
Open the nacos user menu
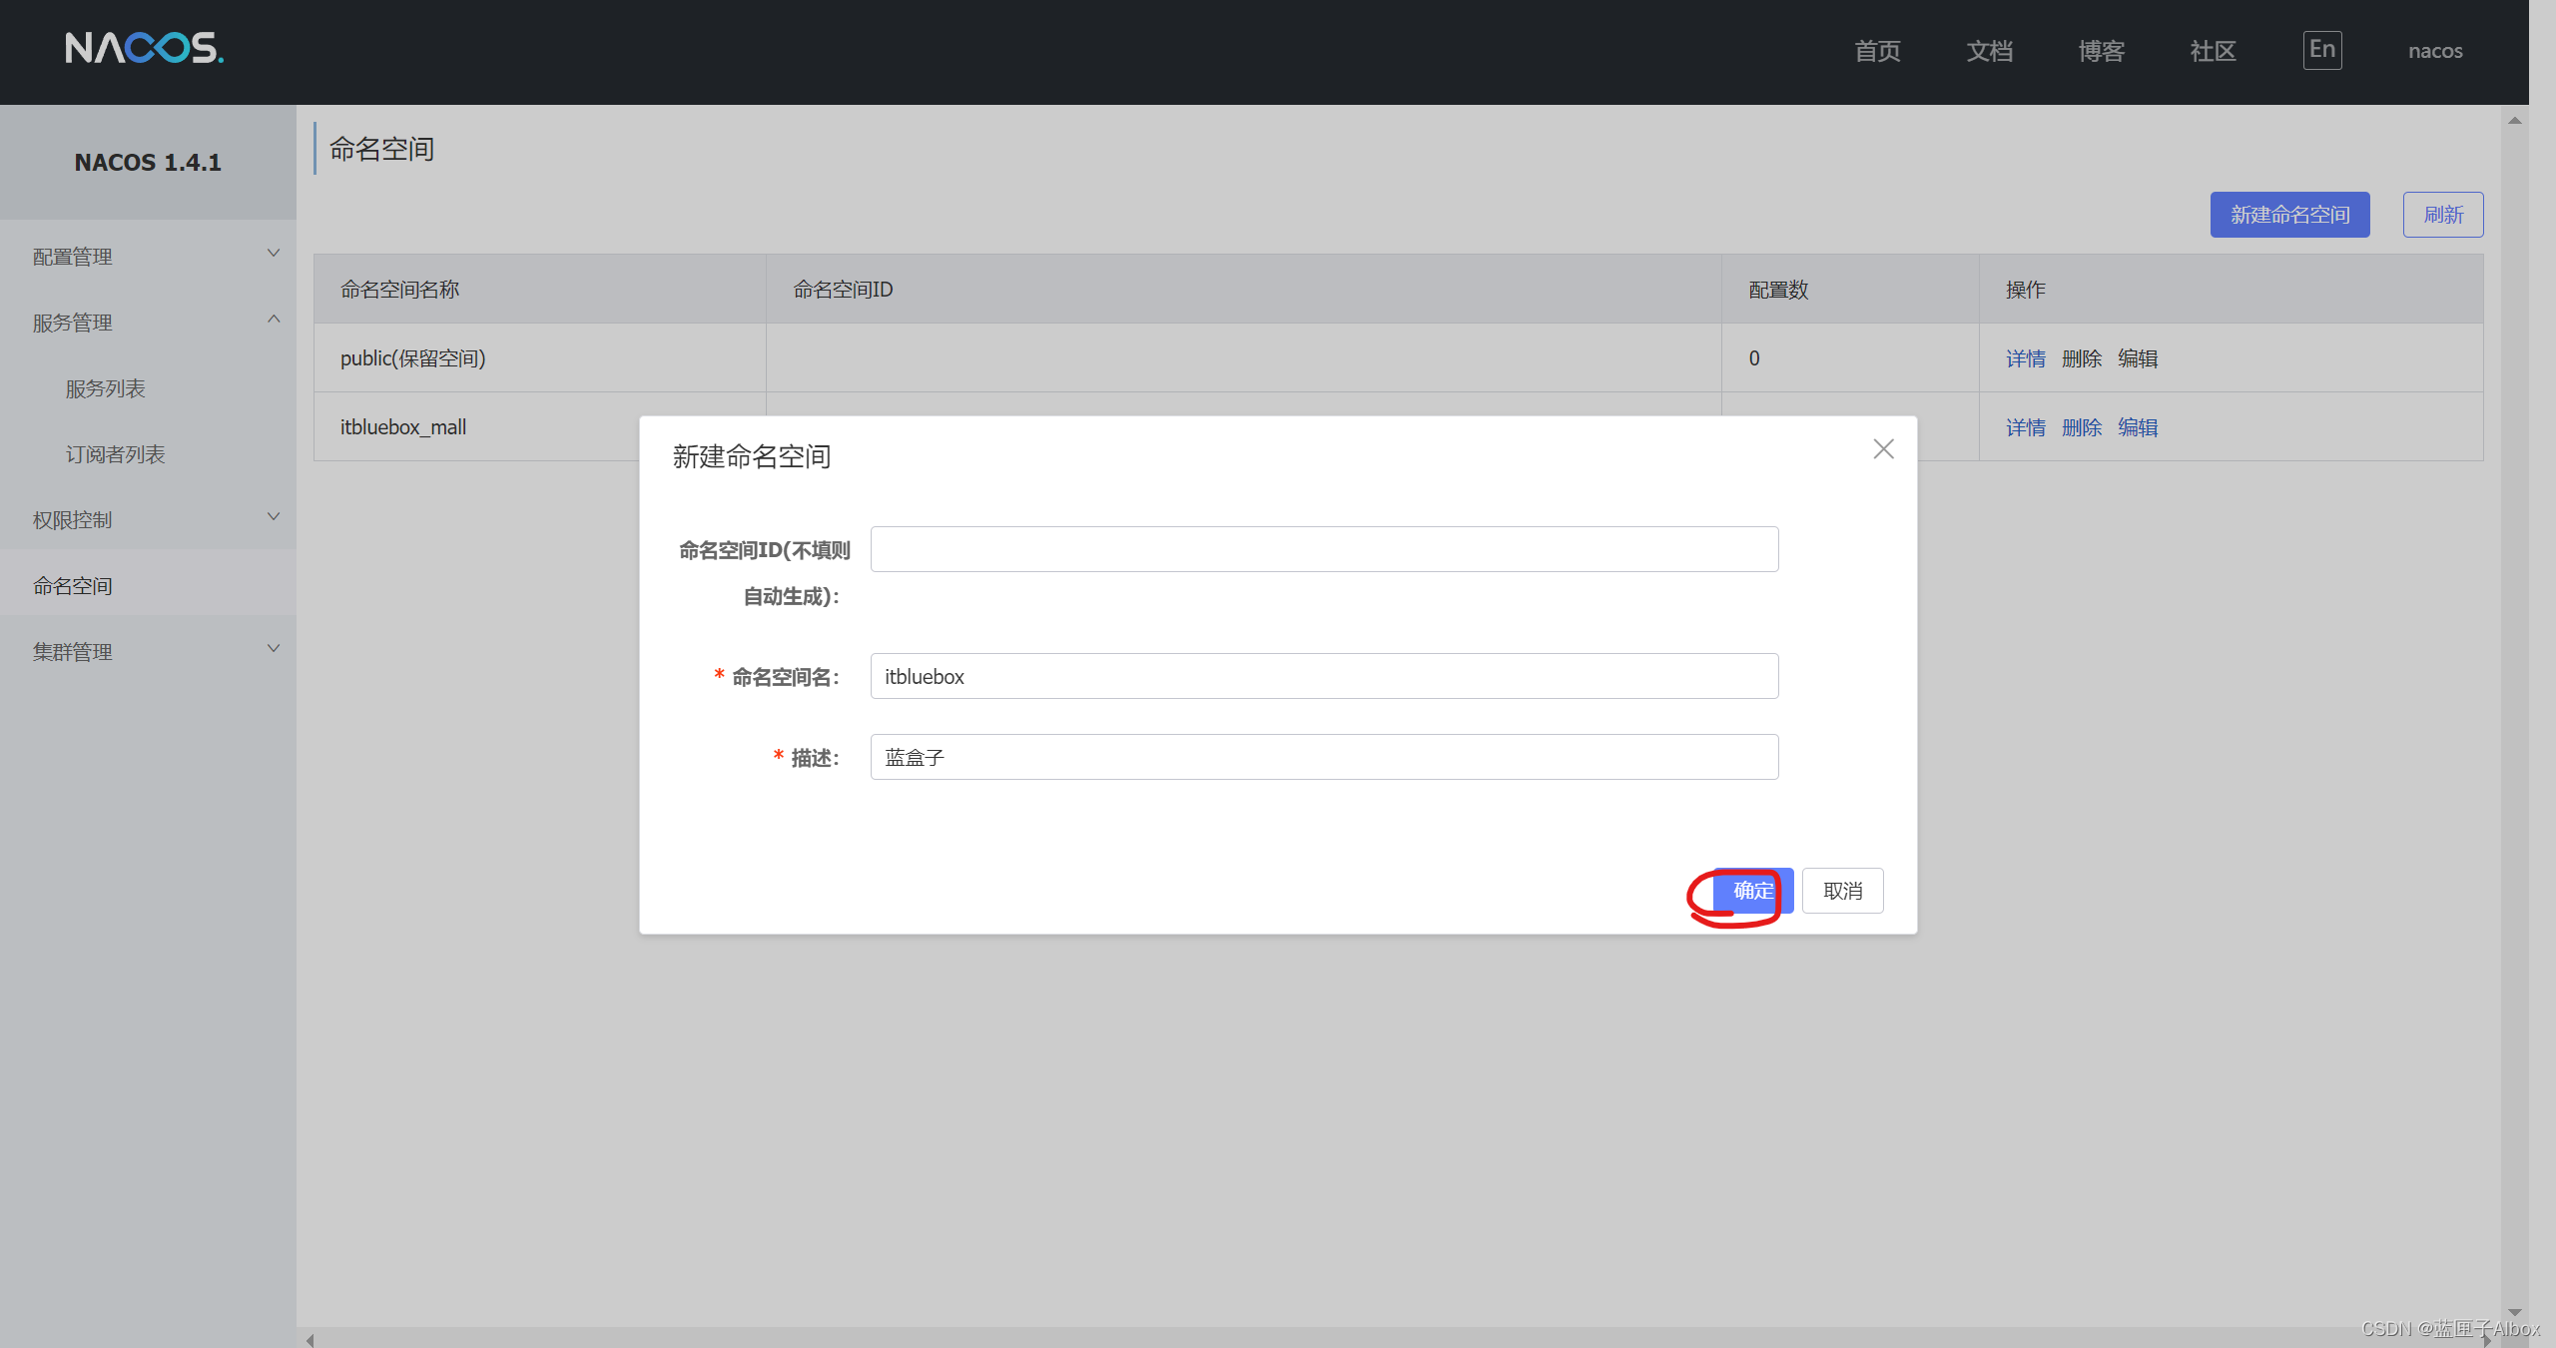[2435, 51]
